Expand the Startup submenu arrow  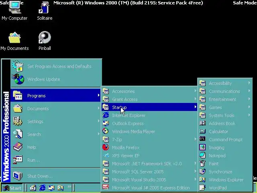click(195, 107)
